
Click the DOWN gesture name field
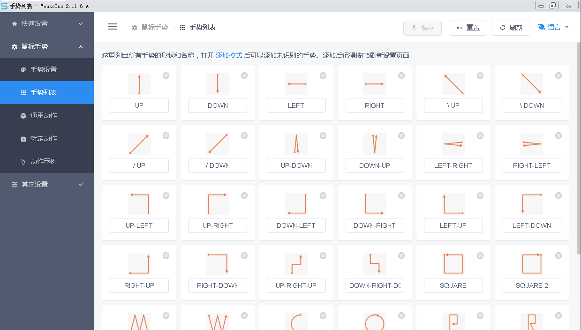(218, 105)
